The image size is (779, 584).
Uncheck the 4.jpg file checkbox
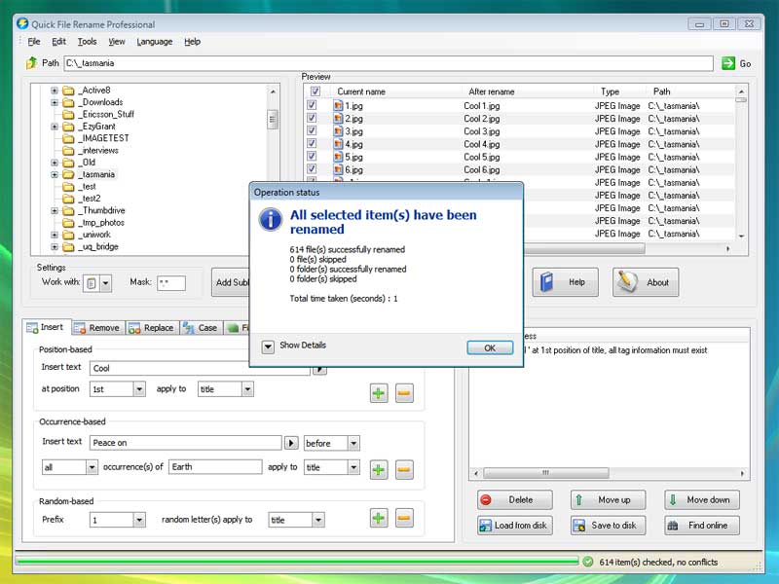click(313, 144)
